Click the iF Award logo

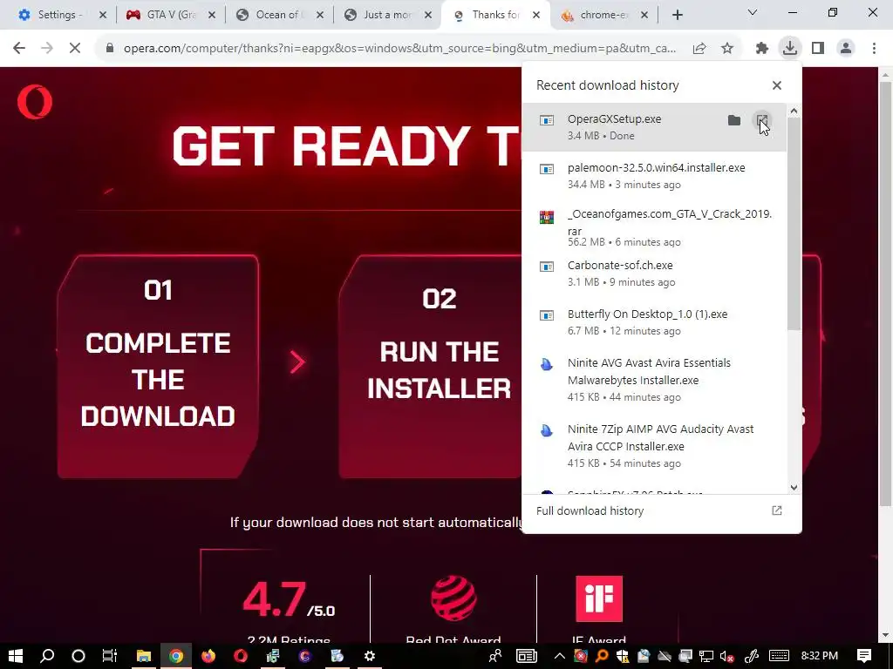point(599,599)
